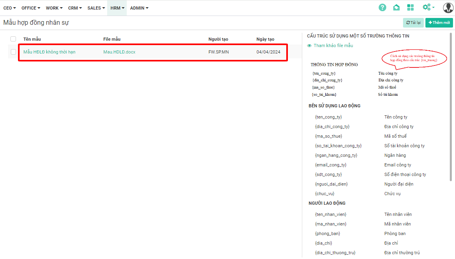Click the open envelope mail icon

click(x=396, y=8)
